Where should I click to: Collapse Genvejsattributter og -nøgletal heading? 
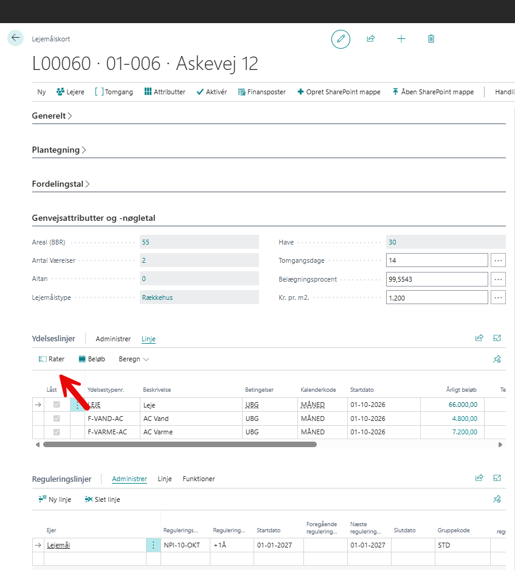tap(94, 218)
